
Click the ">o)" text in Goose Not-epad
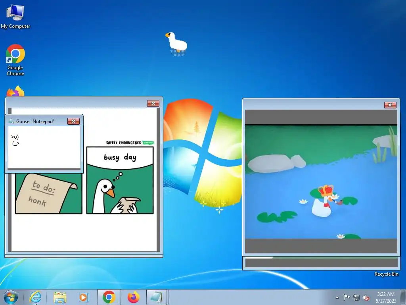pos(15,137)
